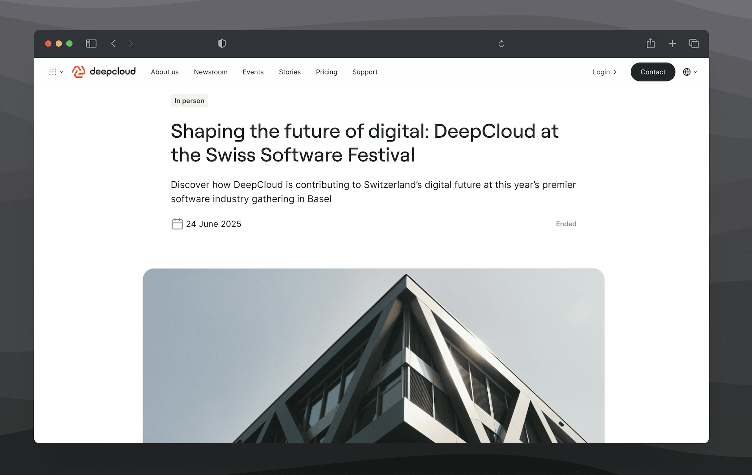The height and width of the screenshot is (475, 752).
Task: Click the privacy shield icon
Action: click(222, 44)
